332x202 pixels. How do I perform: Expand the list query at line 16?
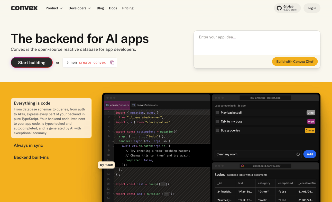click(x=113, y=184)
